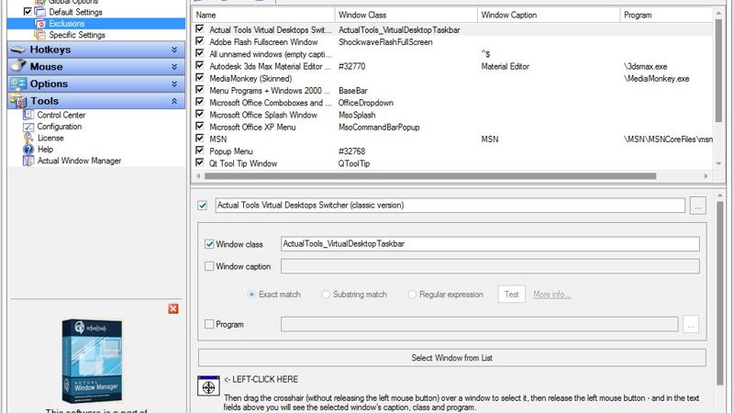Enable the Program checkbox
Screen dimensions: 734x413
[209, 324]
